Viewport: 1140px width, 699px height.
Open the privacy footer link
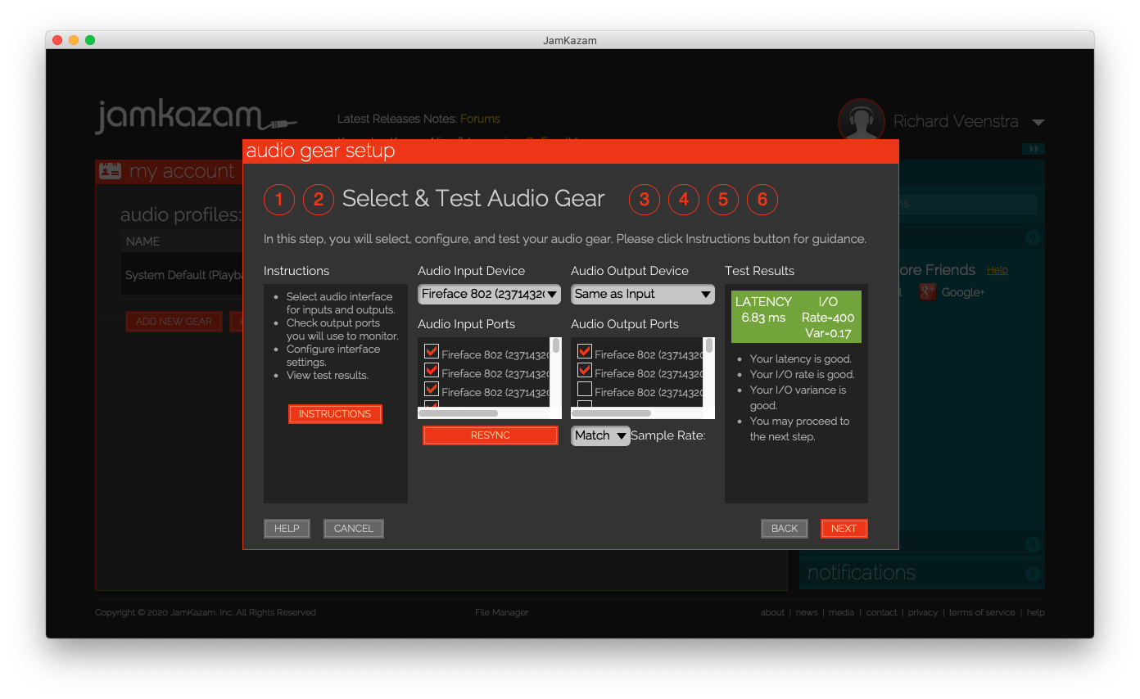pyautogui.click(x=923, y=612)
